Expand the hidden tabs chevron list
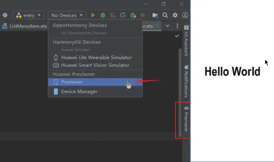 167,26
